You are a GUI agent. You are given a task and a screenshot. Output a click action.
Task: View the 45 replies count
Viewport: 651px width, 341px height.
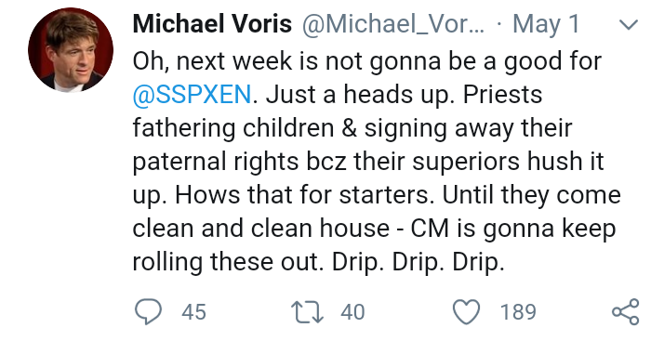pyautogui.click(x=193, y=312)
